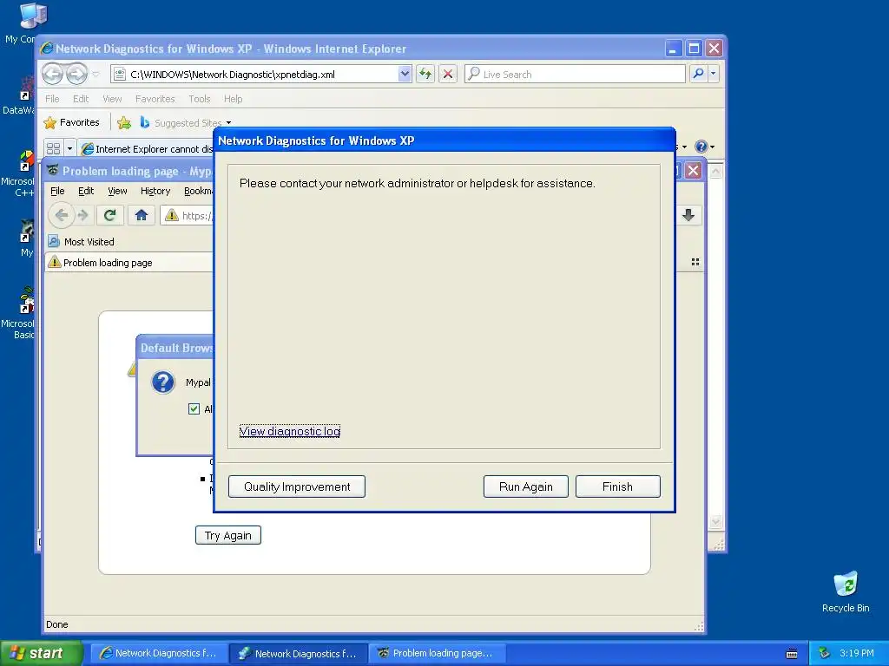
Task: Click the Mypal Forward button
Action: click(83, 215)
